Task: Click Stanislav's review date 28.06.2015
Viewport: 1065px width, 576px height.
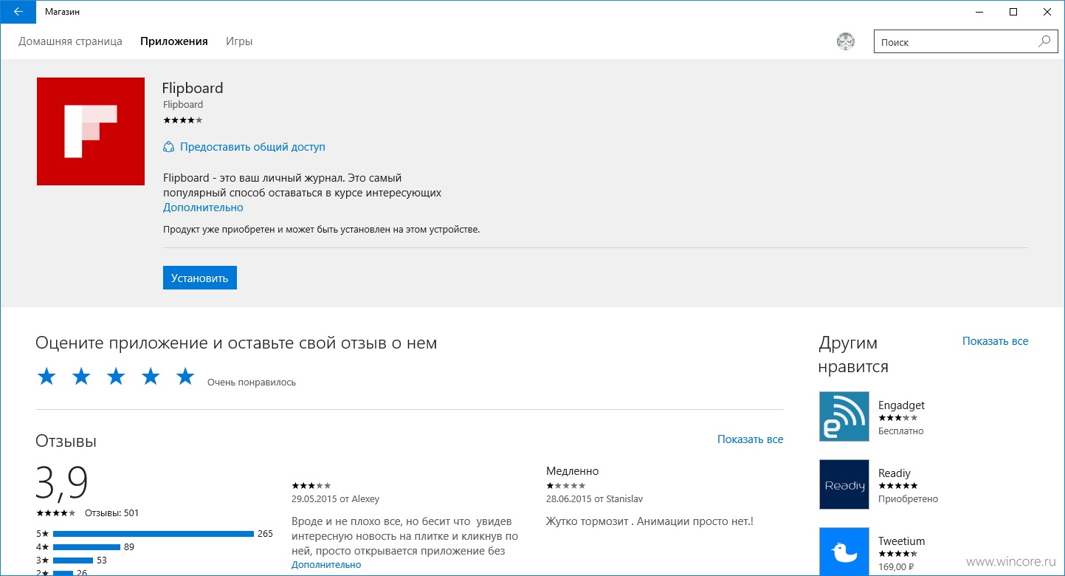Action: tap(569, 499)
